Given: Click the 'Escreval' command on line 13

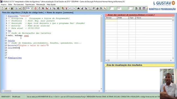Looking at the screenshot, I should tap(12, 45).
